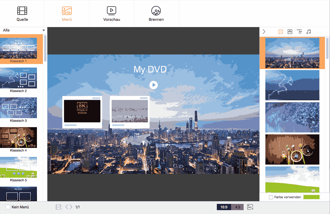Screen dimensions: 330x214
Task: Open the text settings icon
Action: click(x=299, y=32)
